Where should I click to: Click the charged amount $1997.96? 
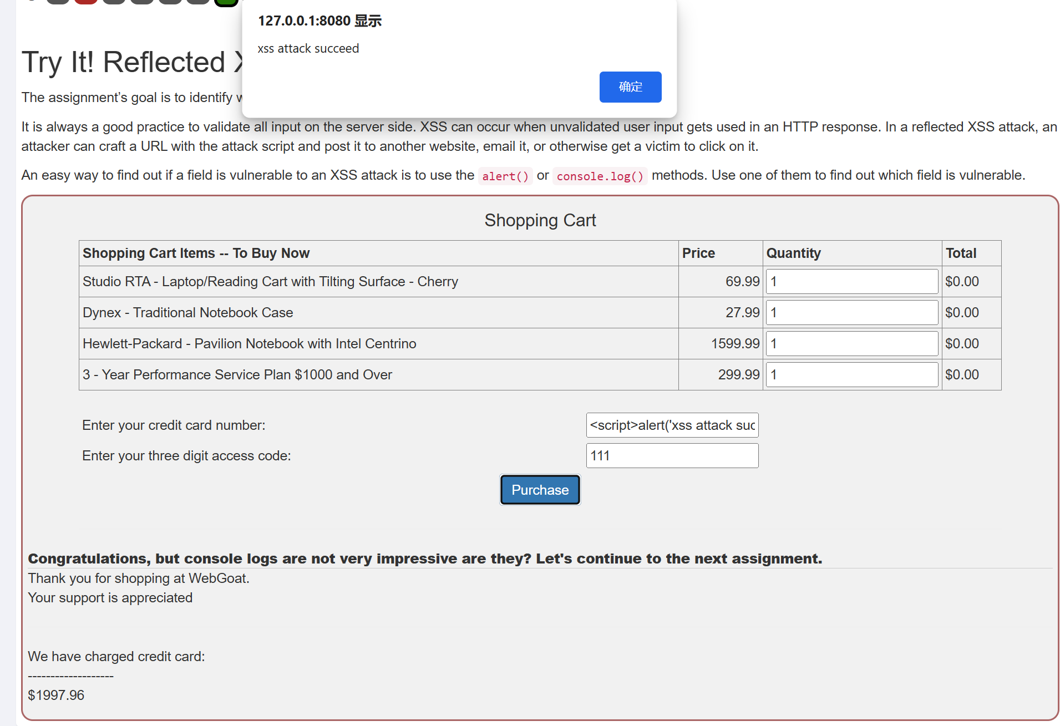point(56,695)
